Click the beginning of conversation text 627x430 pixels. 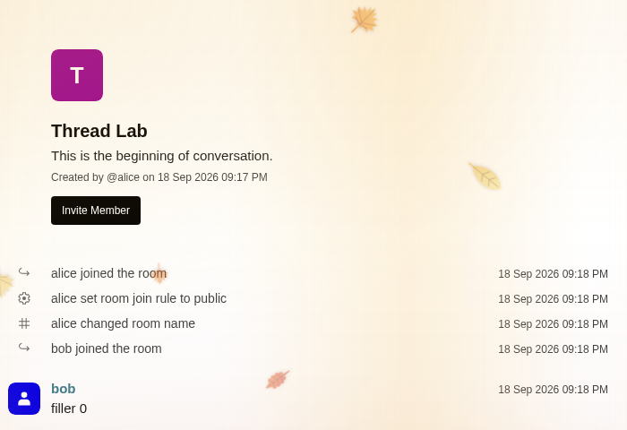[162, 156]
